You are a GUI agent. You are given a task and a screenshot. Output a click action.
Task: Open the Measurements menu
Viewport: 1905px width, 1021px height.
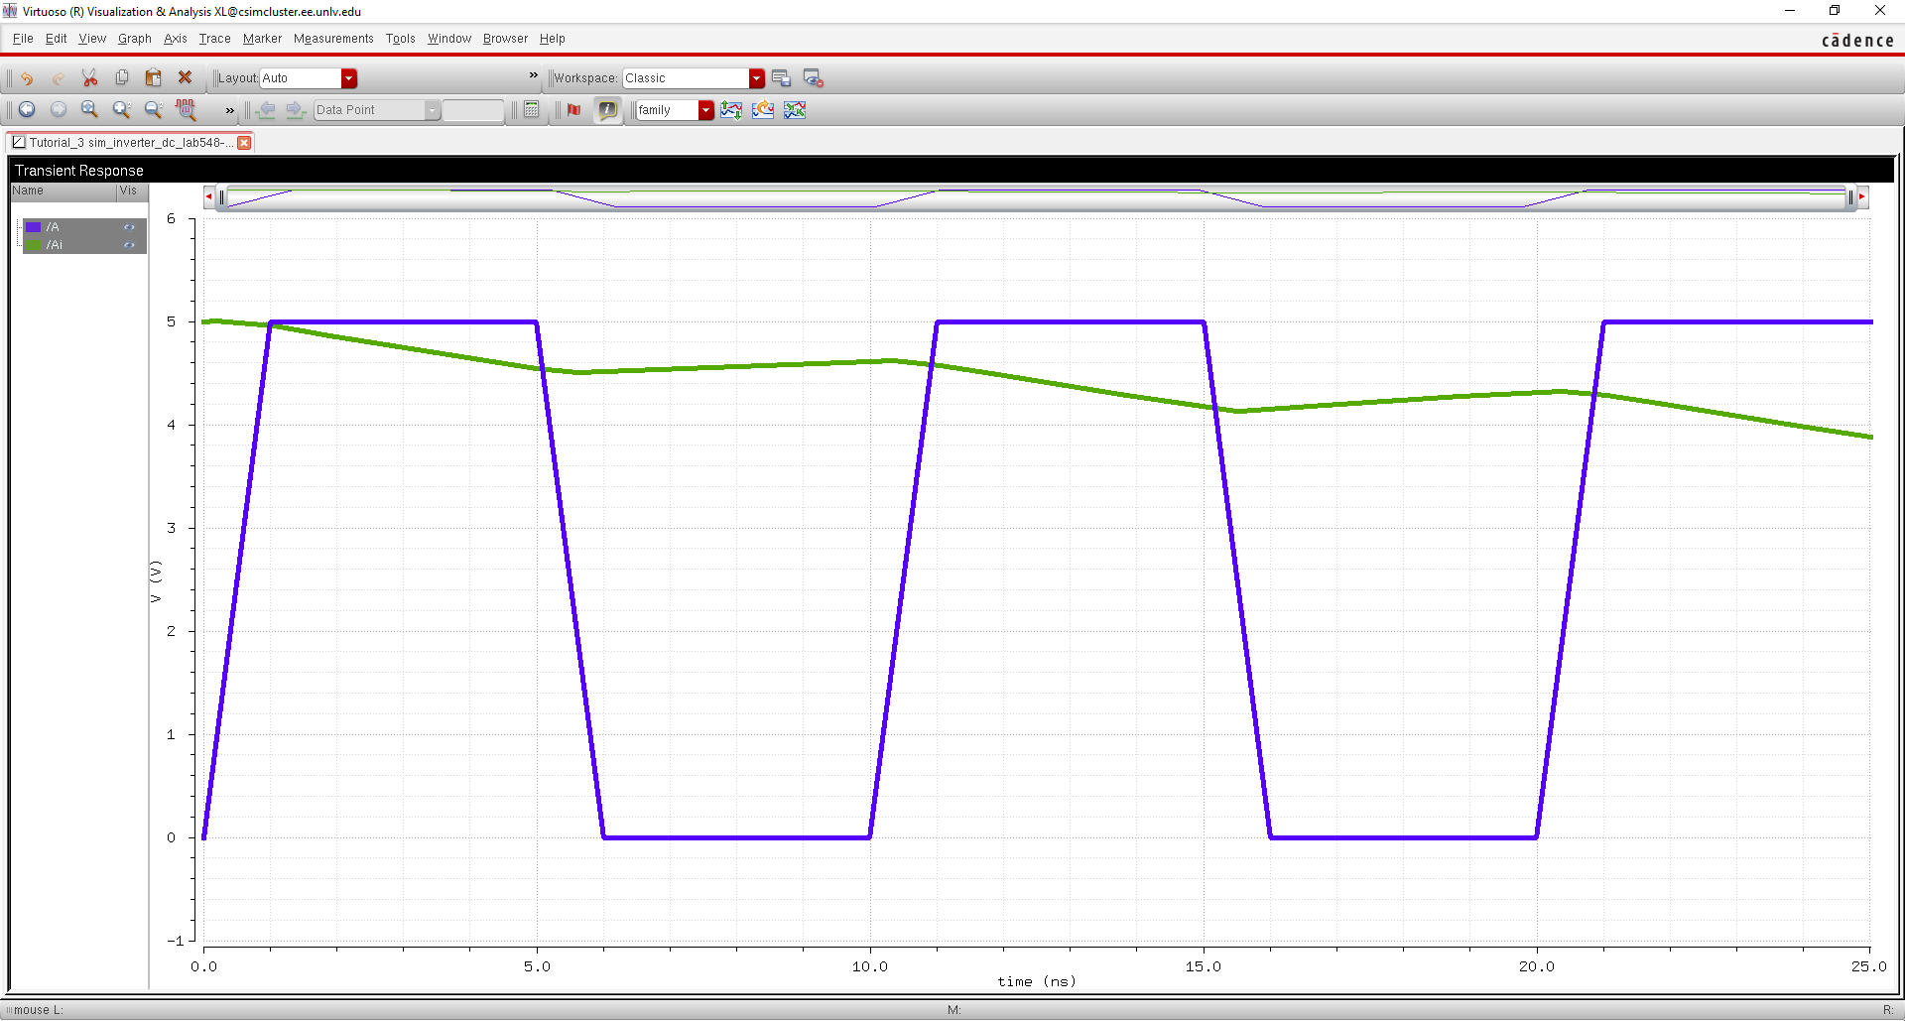333,39
